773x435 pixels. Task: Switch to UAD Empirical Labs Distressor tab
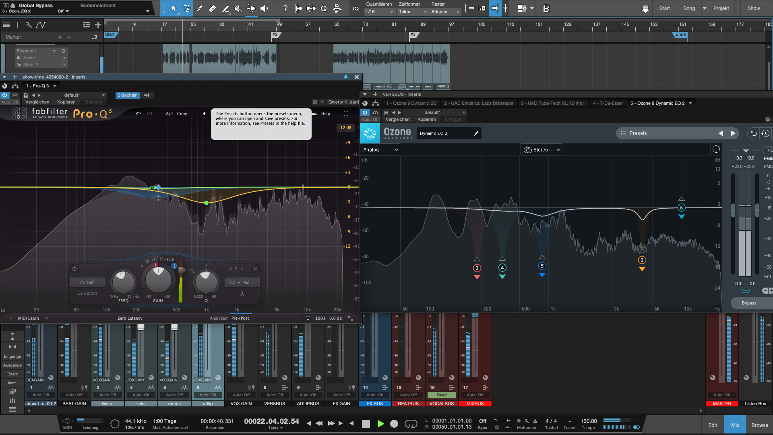point(479,104)
